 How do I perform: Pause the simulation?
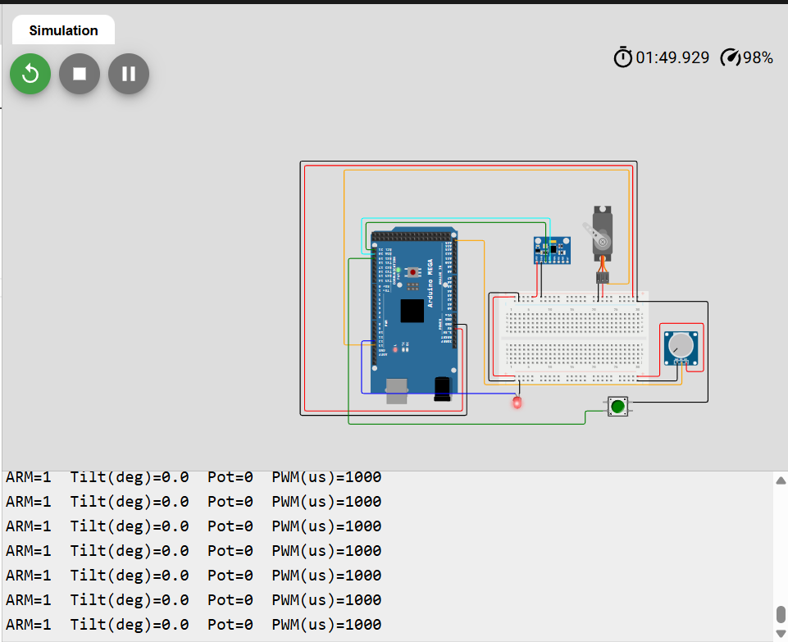(129, 75)
